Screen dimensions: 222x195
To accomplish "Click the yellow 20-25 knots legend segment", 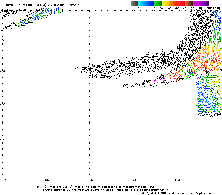I will coord(166,4).
